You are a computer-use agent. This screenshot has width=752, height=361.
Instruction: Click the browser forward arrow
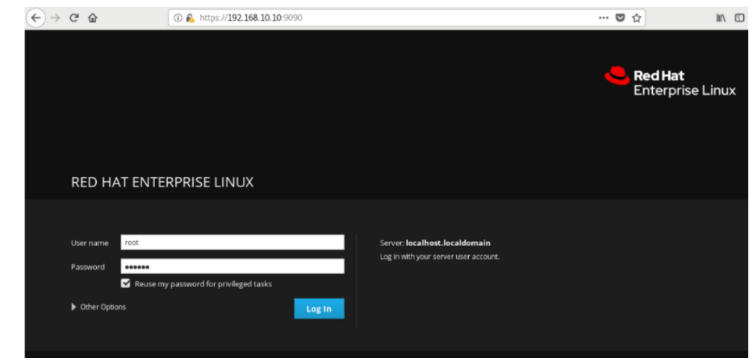(55, 18)
